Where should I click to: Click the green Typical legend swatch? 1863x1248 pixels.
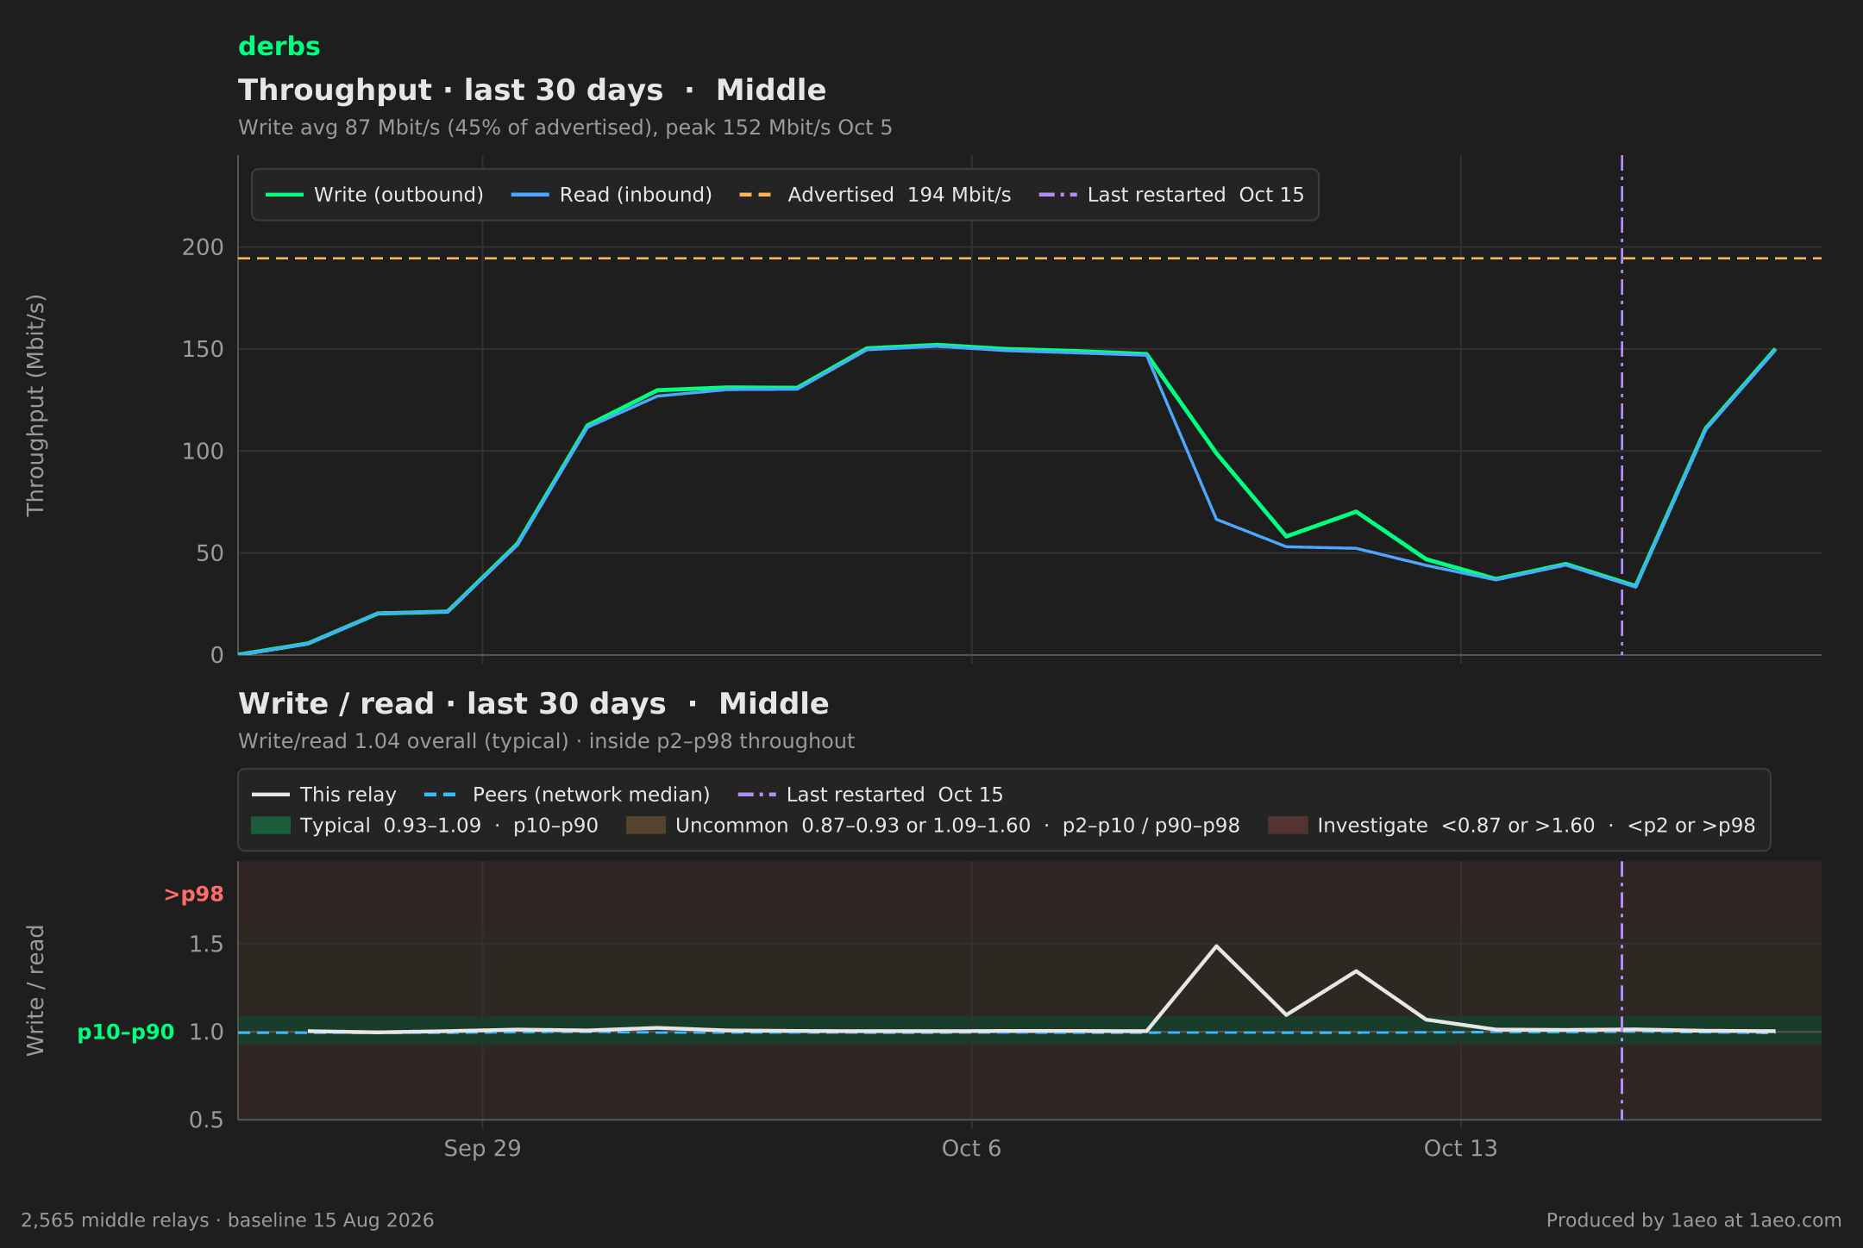tap(271, 826)
